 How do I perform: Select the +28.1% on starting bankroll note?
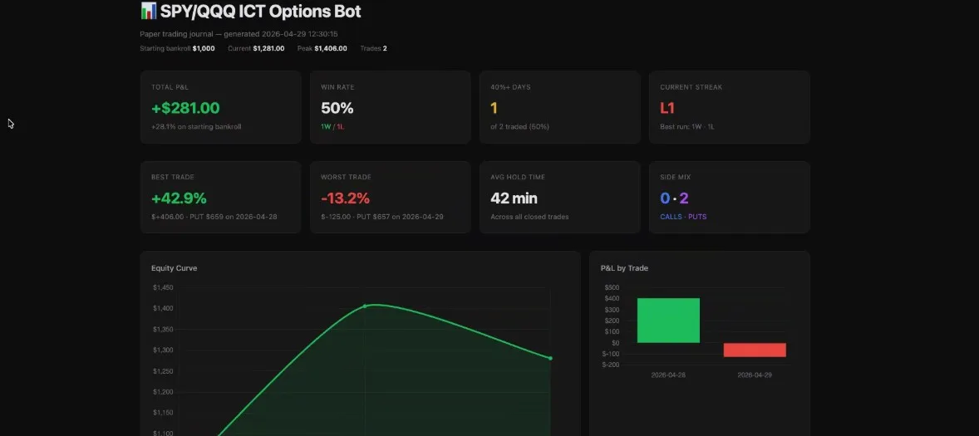196,126
